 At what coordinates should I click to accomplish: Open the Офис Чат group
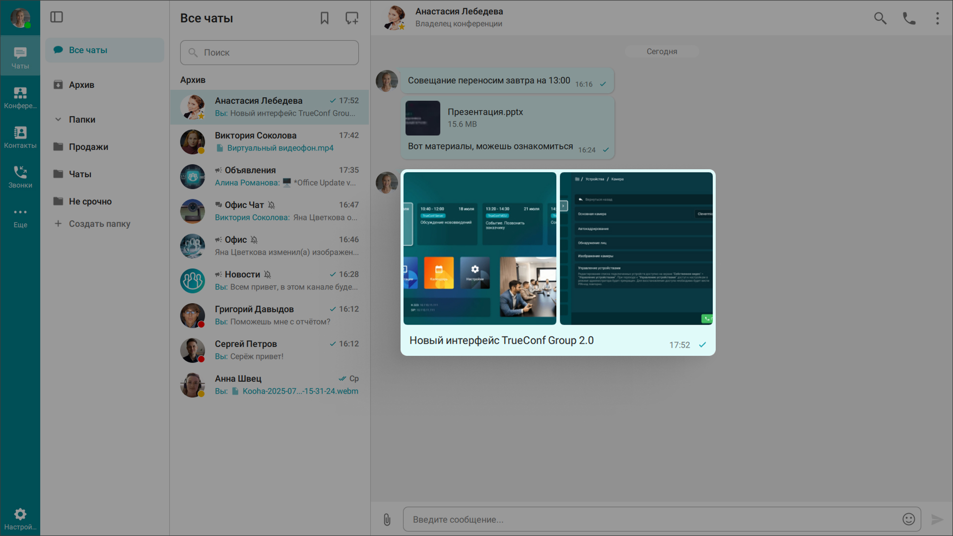tap(270, 211)
